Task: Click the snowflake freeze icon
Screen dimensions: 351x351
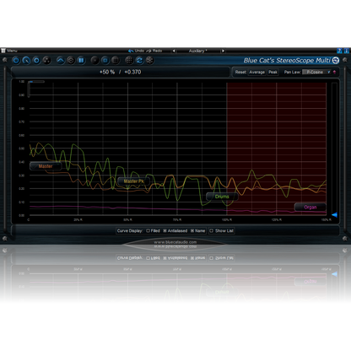Action: point(149,60)
